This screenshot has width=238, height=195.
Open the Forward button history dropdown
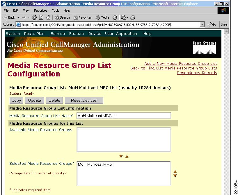pos(29,18)
